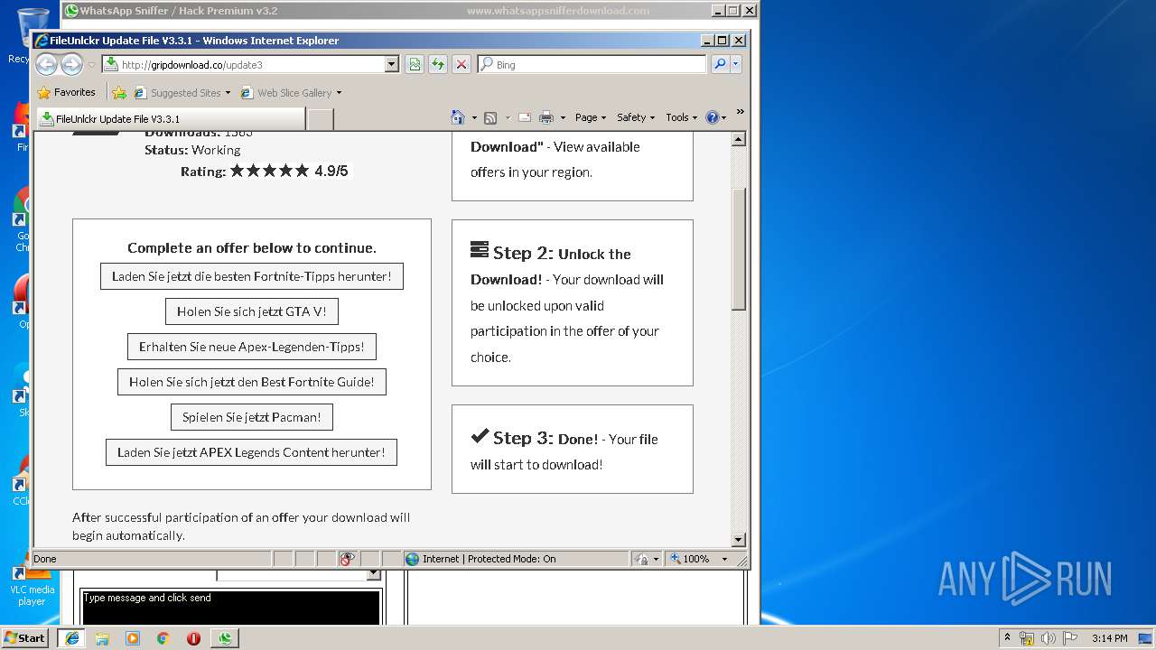Open the Print dropdown arrow
1156x650 pixels.
pyautogui.click(x=563, y=117)
